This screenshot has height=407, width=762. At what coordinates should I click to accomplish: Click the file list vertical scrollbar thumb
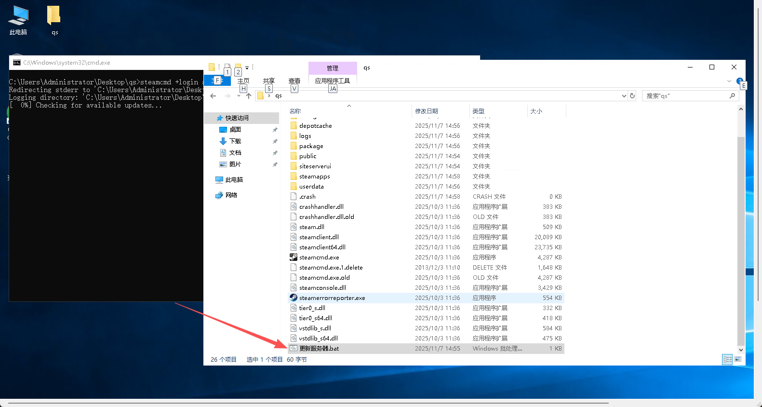coord(741,241)
